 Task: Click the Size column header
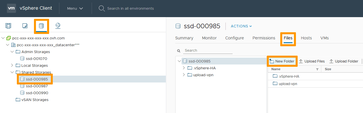point(342,69)
